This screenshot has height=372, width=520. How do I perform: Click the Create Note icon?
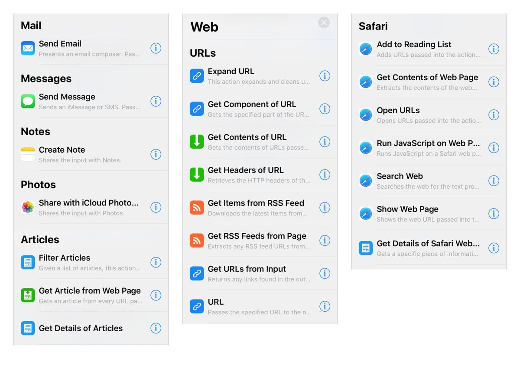tap(27, 154)
